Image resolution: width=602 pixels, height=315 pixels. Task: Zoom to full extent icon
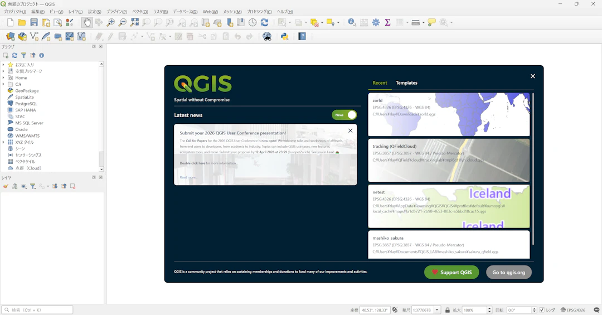click(134, 23)
